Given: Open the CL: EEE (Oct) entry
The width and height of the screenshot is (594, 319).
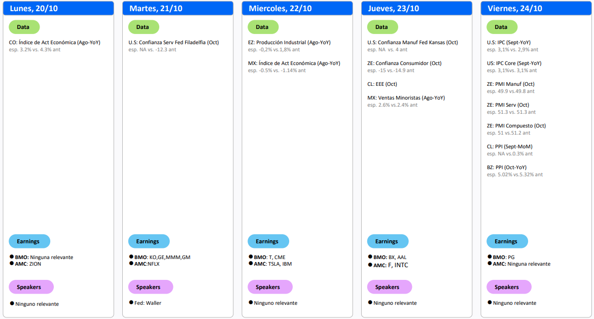Looking at the screenshot, I should 382,84.
